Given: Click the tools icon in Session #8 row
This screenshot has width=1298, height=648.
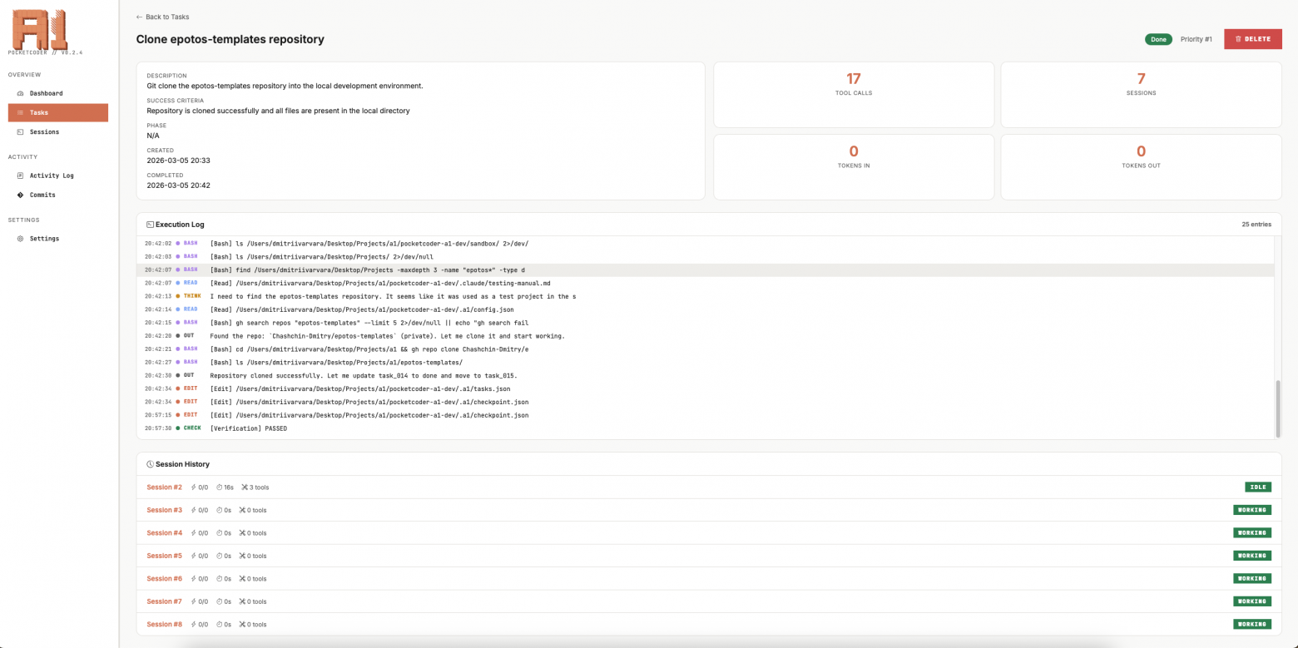Looking at the screenshot, I should [x=242, y=625].
